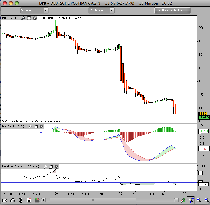Click the ProRealTime.com copyright link
210x205 pixels.
point(15,121)
